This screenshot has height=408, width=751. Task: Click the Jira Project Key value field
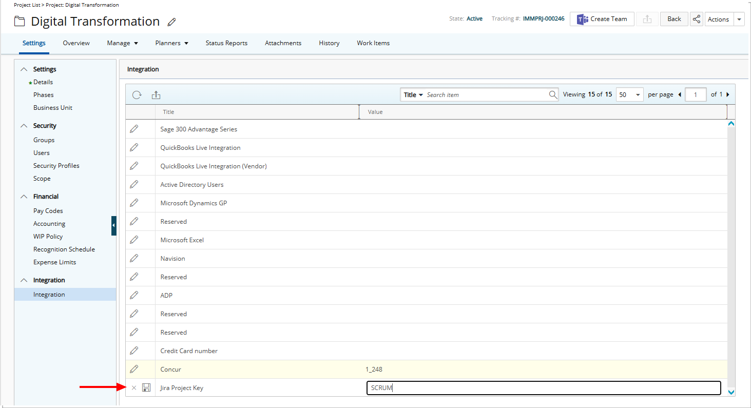[544, 388]
